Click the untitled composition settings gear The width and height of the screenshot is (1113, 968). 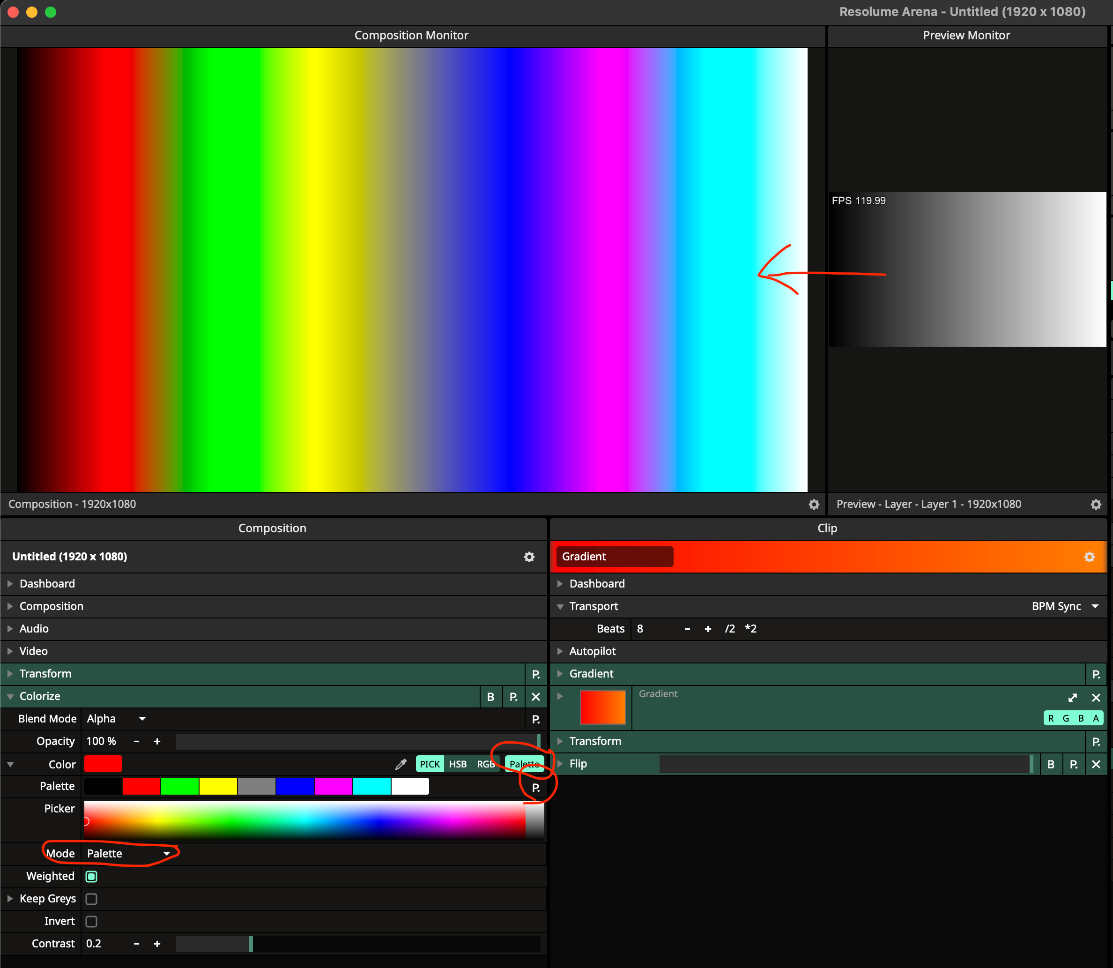[529, 556]
